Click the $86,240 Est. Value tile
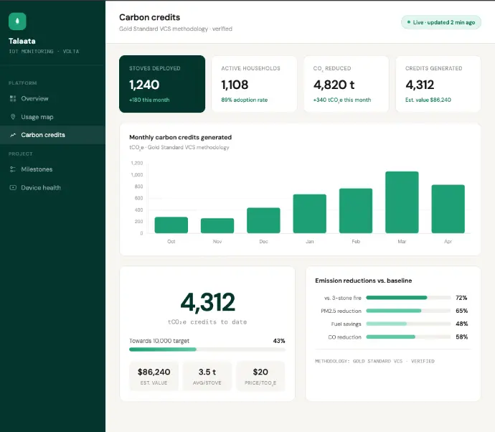495x432 pixels. (x=154, y=376)
